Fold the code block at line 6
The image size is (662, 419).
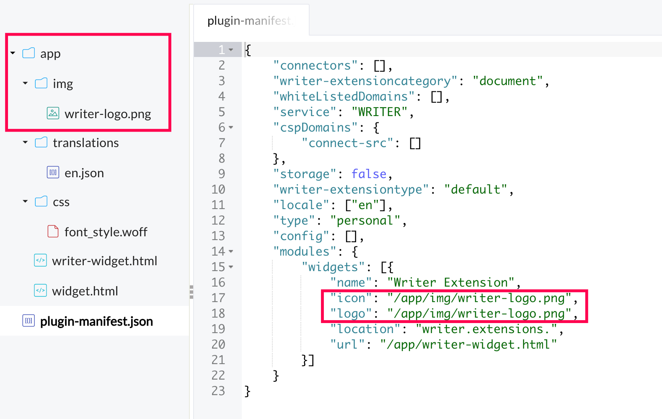(x=231, y=127)
